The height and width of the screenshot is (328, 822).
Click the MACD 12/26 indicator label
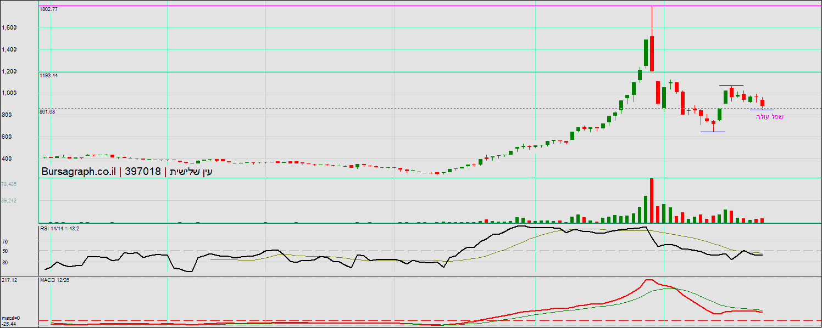pyautogui.click(x=54, y=280)
